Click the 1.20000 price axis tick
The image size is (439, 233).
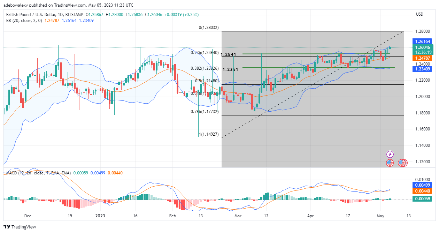point(423,97)
